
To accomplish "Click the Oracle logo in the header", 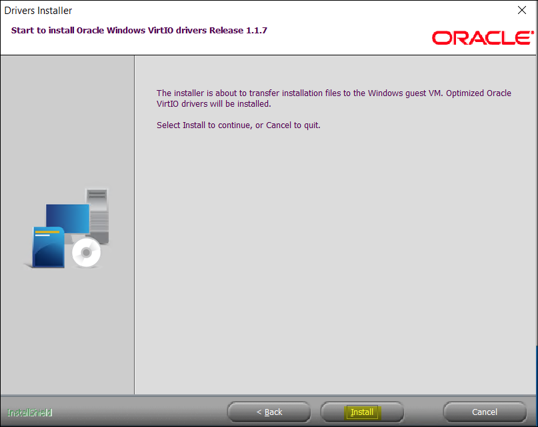I will point(483,38).
